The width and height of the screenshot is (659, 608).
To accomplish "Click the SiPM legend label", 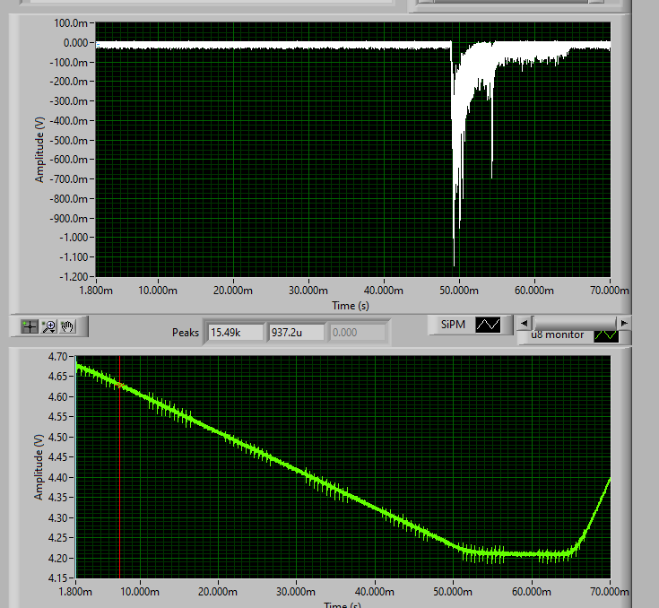I will click(453, 325).
